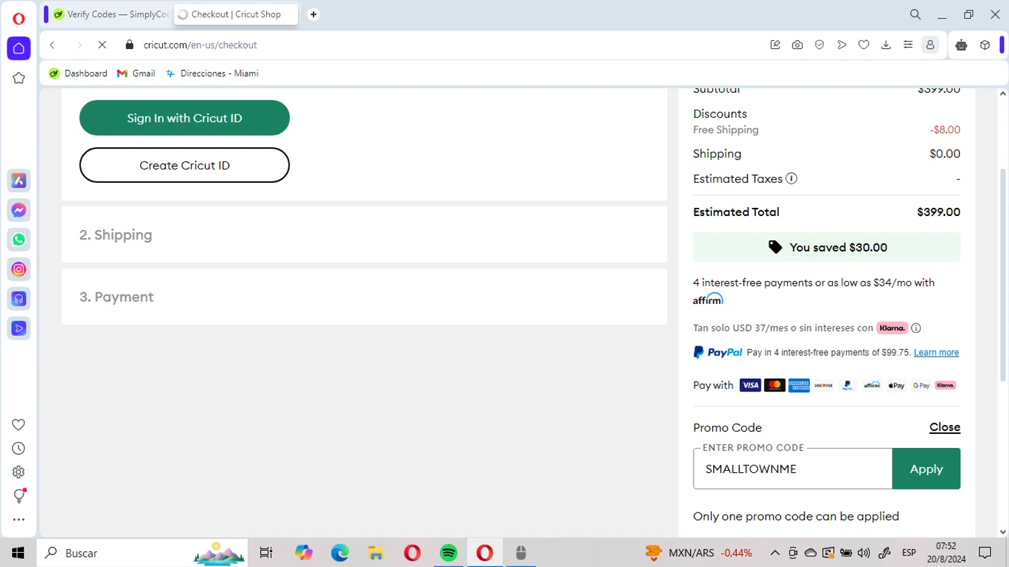Open the sidebar settings gear
Image resolution: width=1009 pixels, height=567 pixels.
point(19,472)
